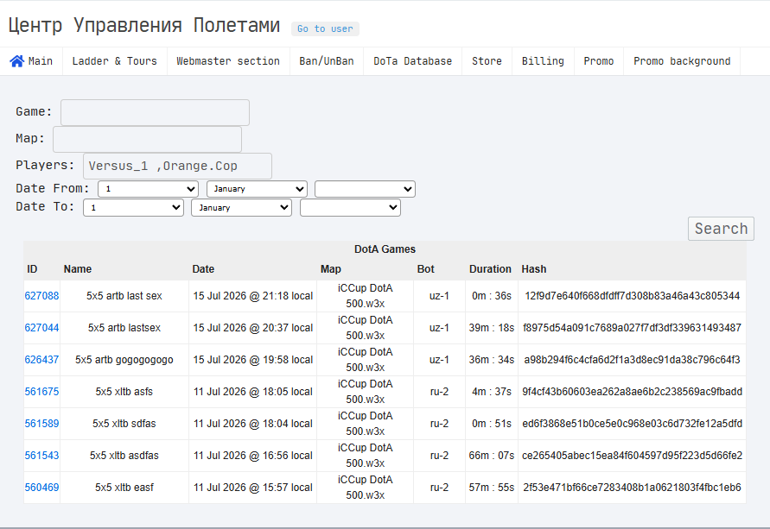770x529 pixels.
Task: Click the duration '0m : 36s'
Action: 492,296
